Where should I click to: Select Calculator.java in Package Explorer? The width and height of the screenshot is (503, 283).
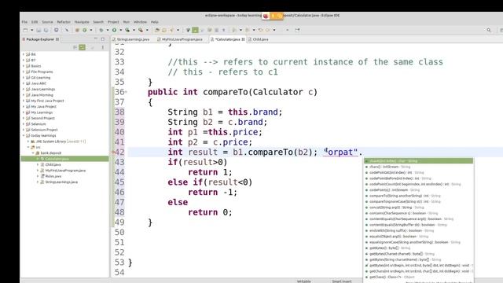point(57,159)
